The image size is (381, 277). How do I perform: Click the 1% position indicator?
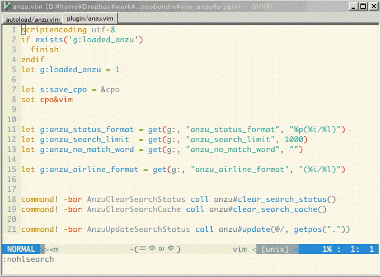pyautogui.click(x=327, y=249)
